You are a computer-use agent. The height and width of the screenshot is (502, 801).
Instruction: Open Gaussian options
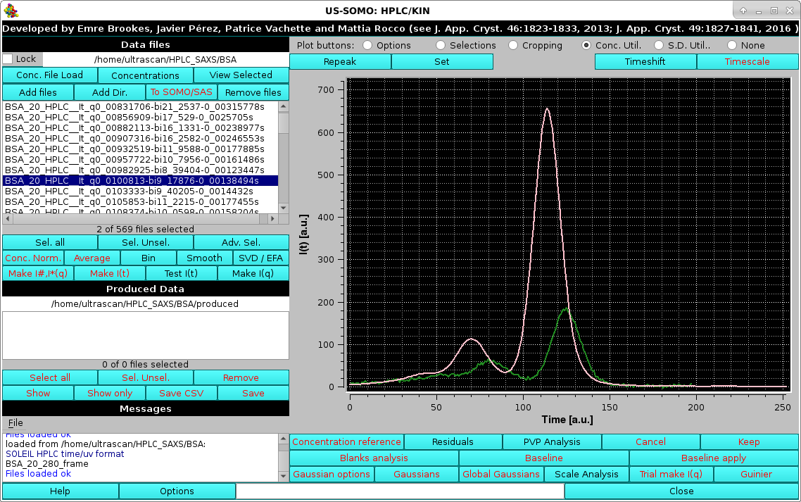pyautogui.click(x=332, y=474)
